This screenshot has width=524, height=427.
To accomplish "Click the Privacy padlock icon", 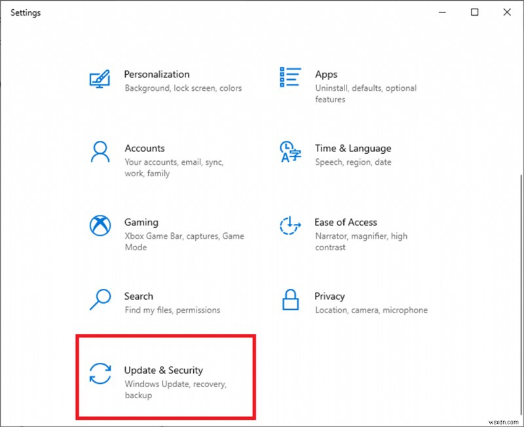I will (x=290, y=300).
